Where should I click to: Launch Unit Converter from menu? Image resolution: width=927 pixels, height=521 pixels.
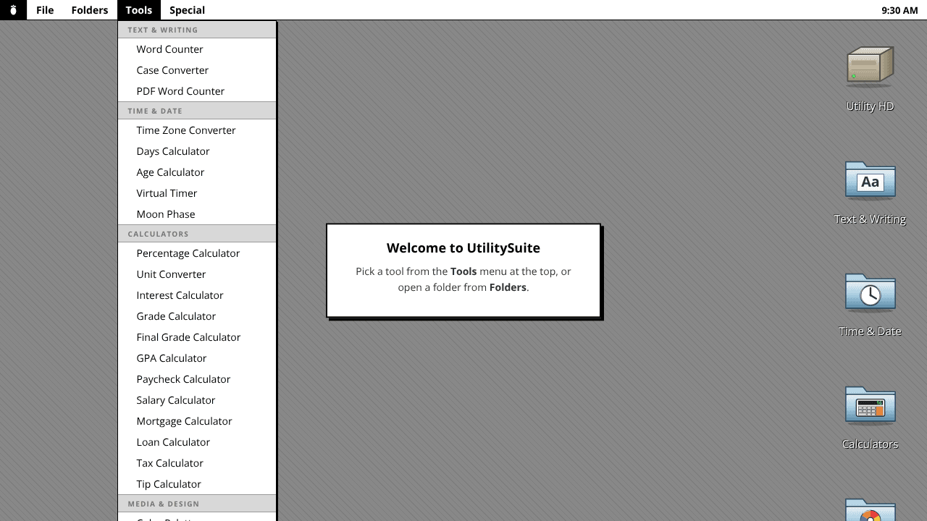pos(197,274)
